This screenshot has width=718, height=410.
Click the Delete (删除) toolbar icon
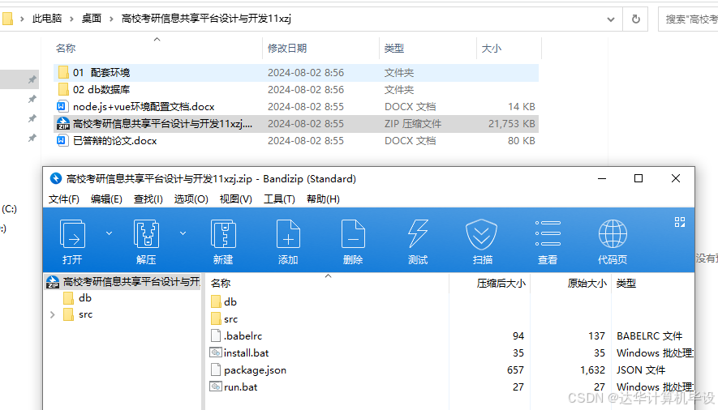pos(353,234)
